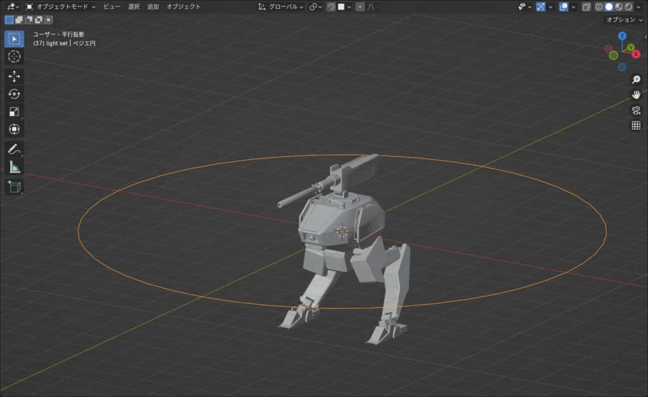Image resolution: width=648 pixels, height=397 pixels.
Task: Activate the Move tool
Action: (x=14, y=76)
